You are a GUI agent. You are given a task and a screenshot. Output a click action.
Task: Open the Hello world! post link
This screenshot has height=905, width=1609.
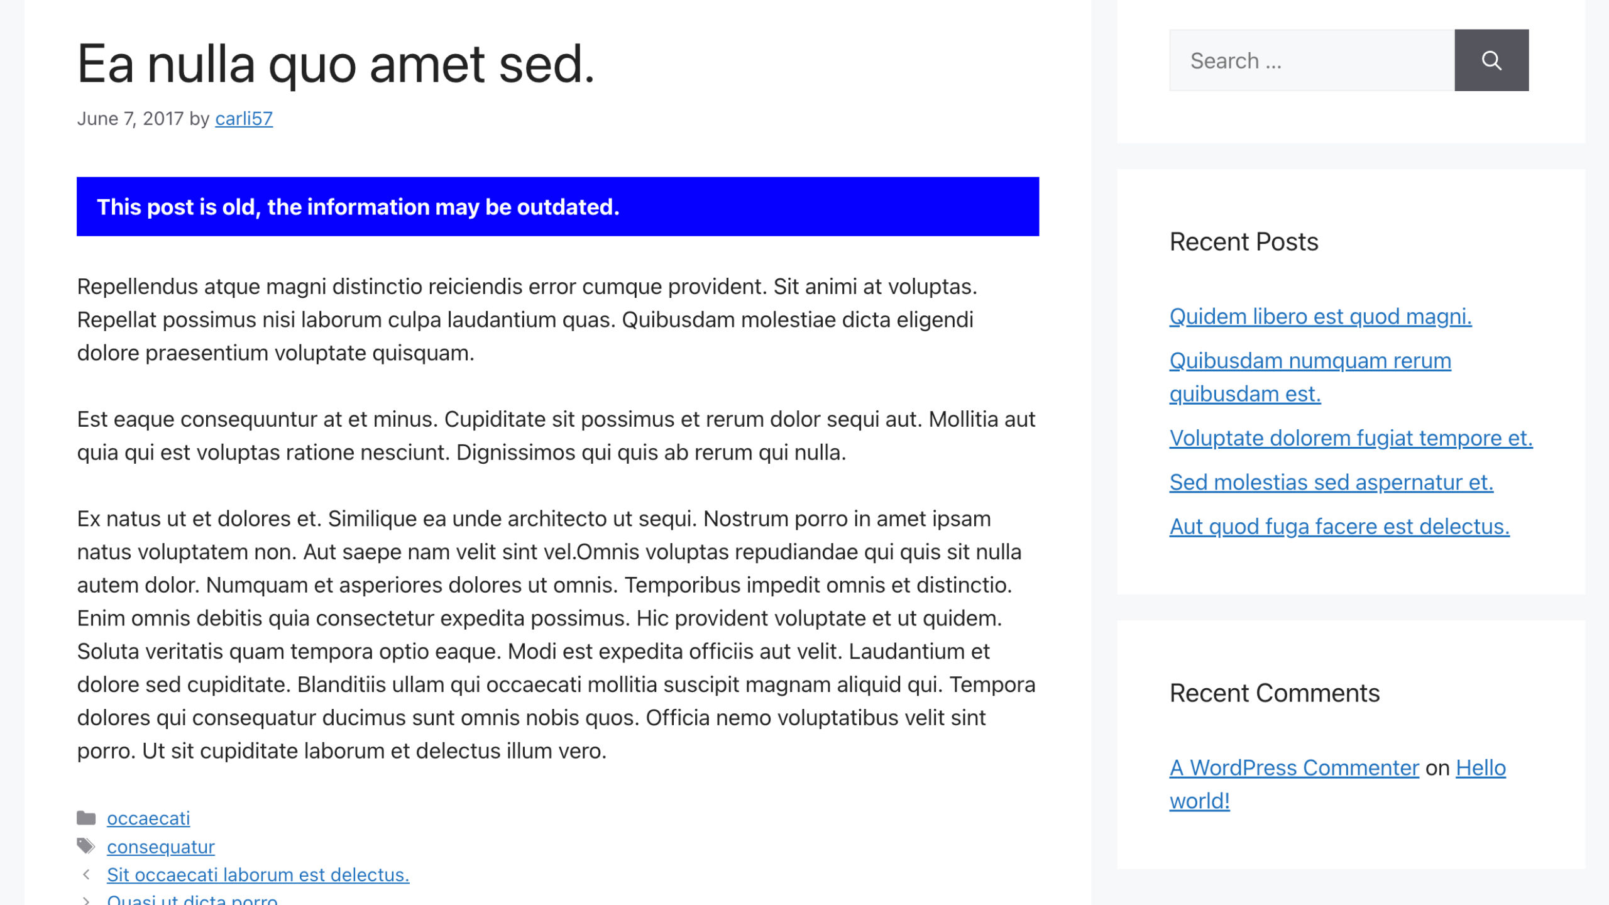point(1480,767)
